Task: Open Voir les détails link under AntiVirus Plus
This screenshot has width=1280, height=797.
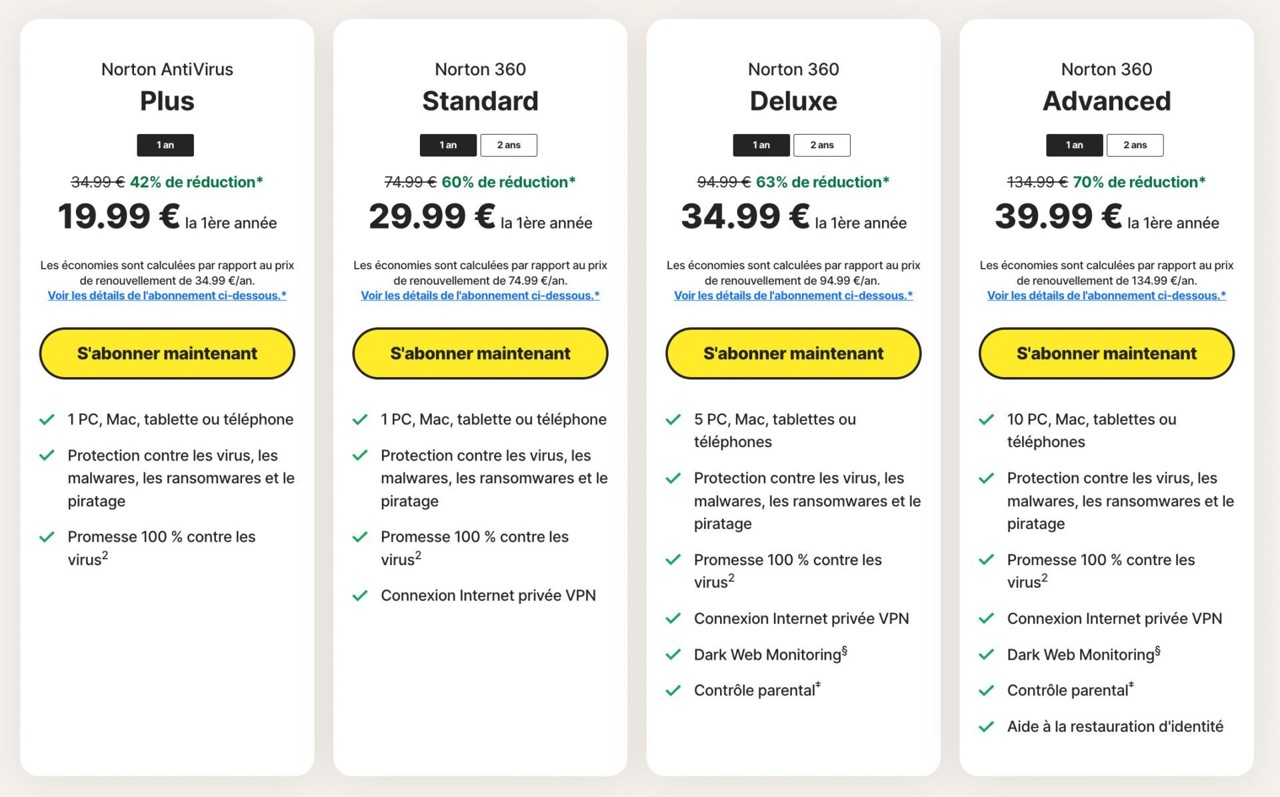Action: coord(167,295)
